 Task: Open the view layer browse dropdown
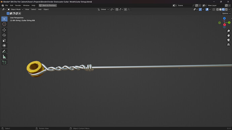204,5
